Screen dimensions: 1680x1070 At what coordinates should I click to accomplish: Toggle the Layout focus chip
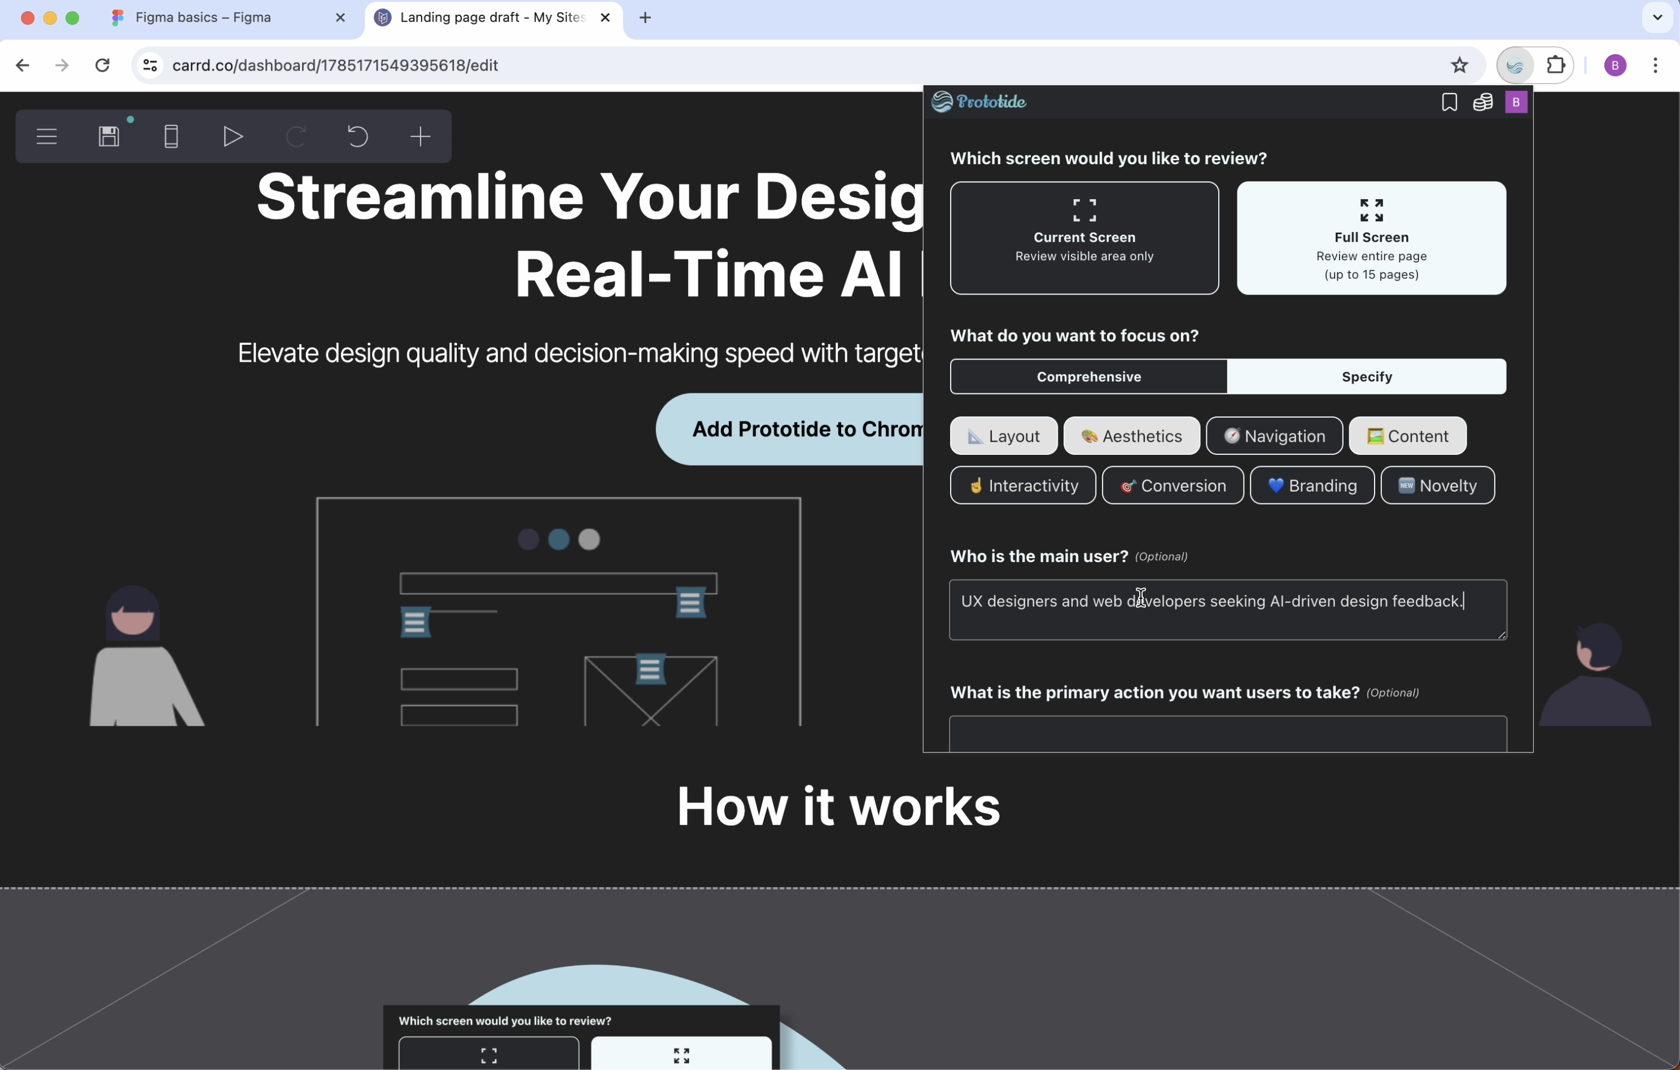click(x=1003, y=436)
